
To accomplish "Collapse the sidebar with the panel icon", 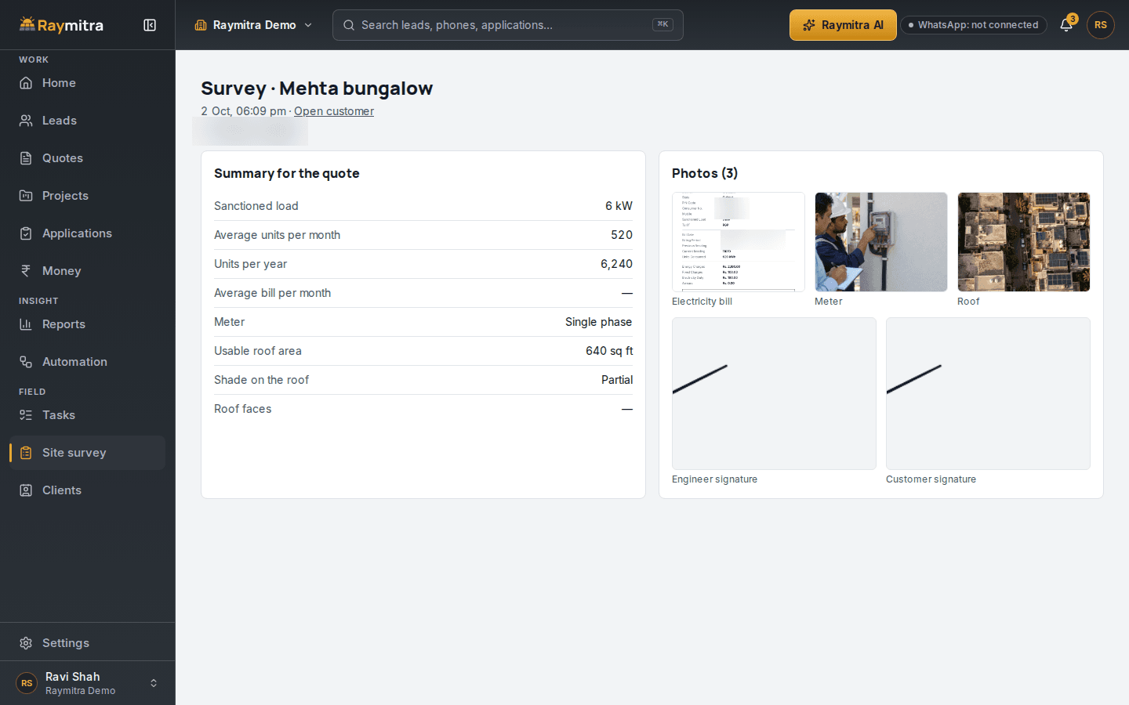I will coord(150,25).
